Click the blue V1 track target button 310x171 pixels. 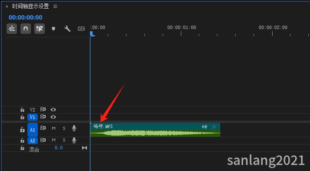pos(33,117)
